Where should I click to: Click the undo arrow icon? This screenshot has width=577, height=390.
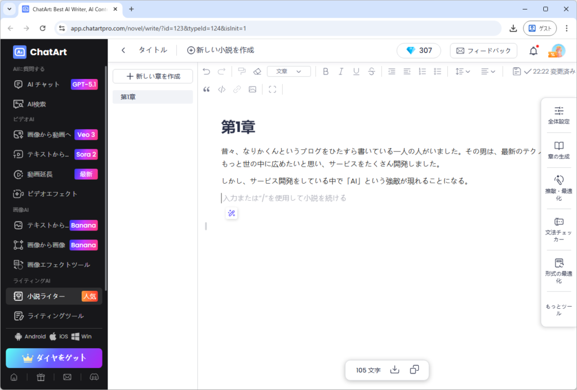[x=206, y=72]
